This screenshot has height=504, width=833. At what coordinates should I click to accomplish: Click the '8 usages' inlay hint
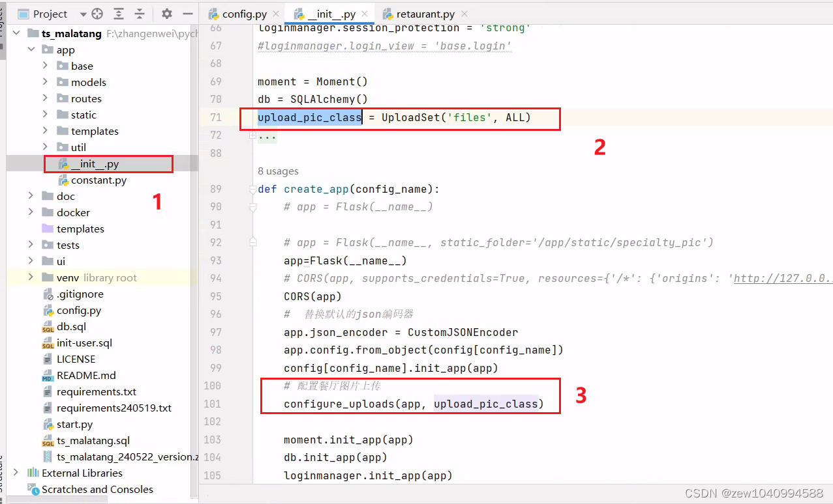pos(278,171)
